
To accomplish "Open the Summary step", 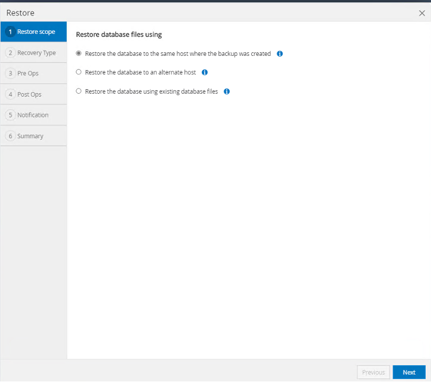I will click(x=30, y=136).
